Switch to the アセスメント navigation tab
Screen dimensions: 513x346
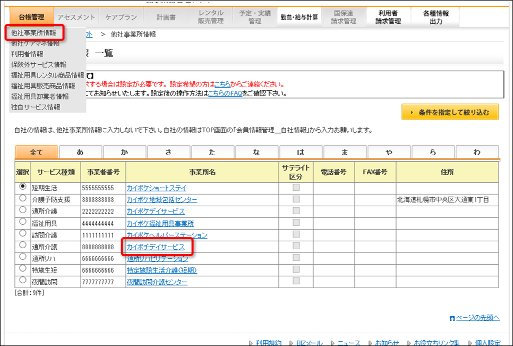coord(76,17)
